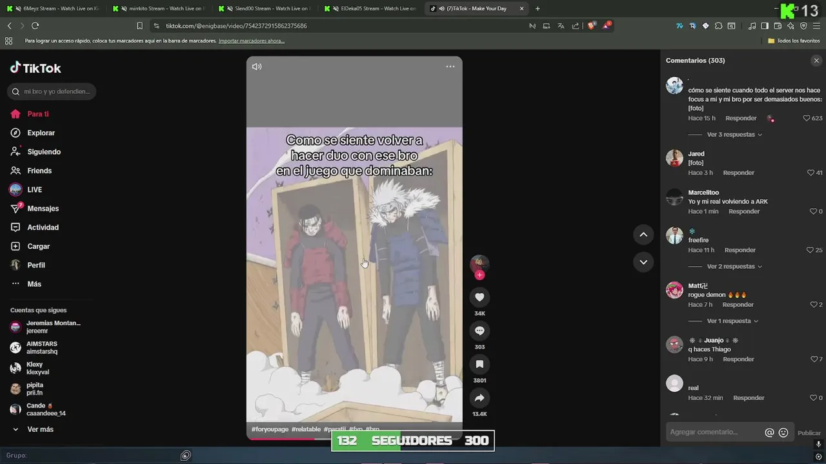This screenshot has height=464, width=826.
Task: Go to previous video with up arrow
Action: pos(643,235)
